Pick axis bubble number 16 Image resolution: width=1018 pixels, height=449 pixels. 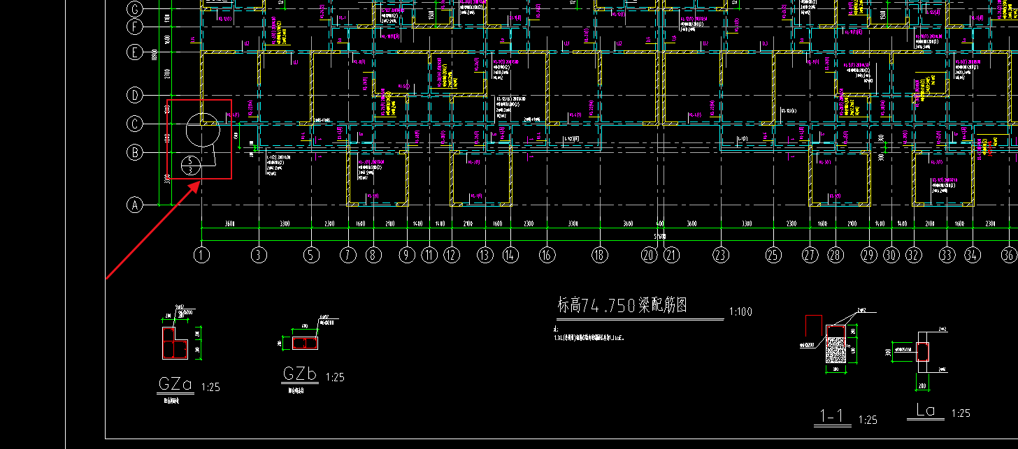coord(547,255)
